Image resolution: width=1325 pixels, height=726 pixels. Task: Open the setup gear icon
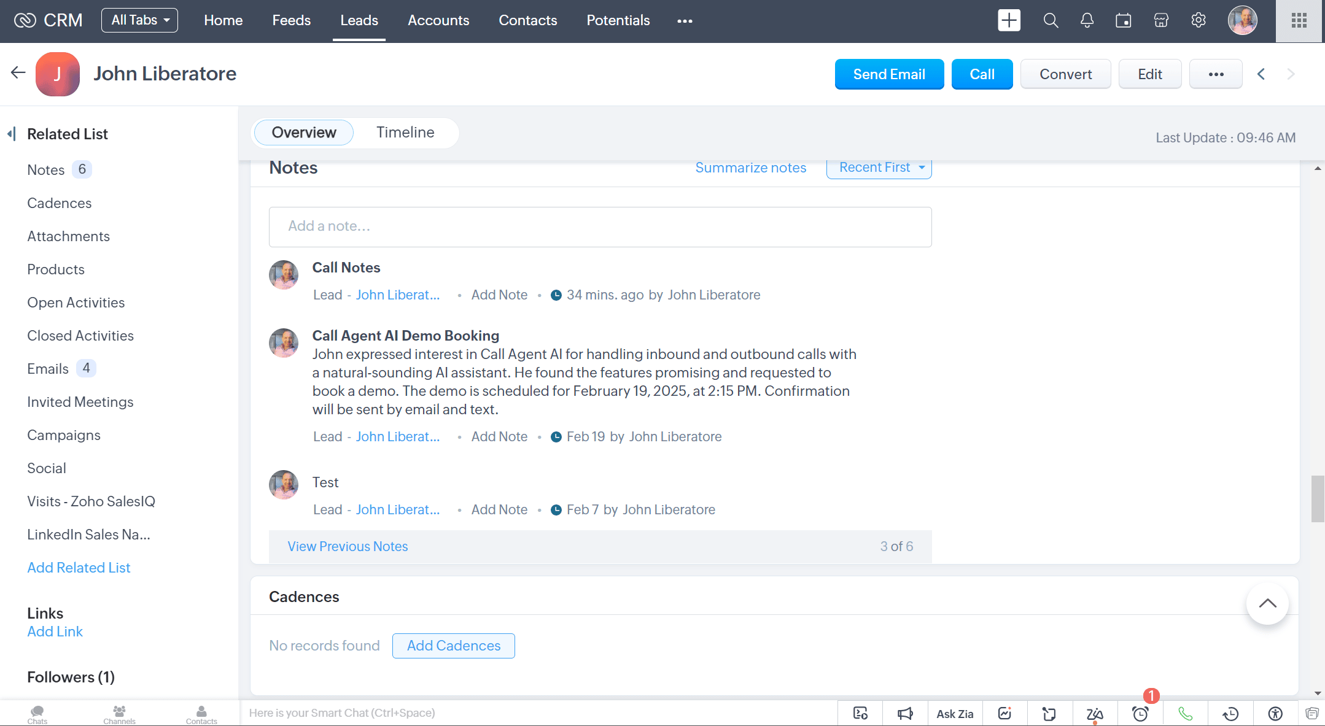tap(1198, 20)
